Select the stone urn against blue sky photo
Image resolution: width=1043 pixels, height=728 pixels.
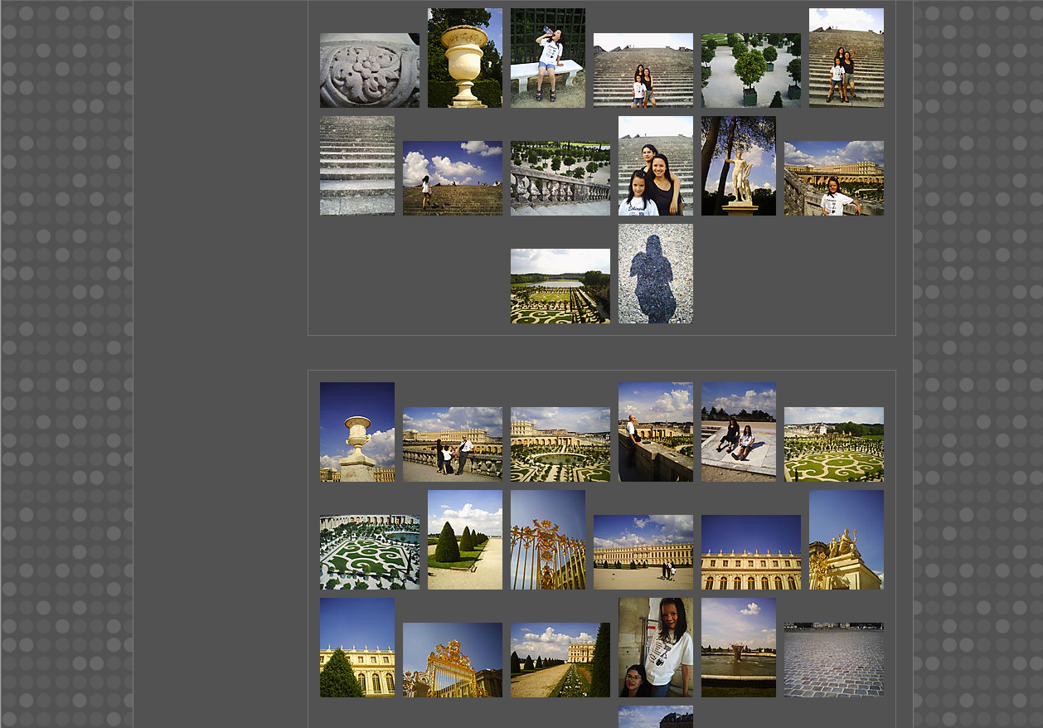(357, 432)
